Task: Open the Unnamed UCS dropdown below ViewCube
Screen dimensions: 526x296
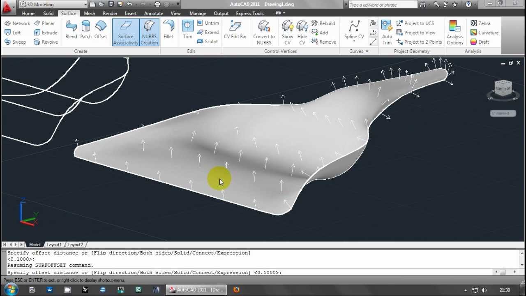Action: [503, 113]
